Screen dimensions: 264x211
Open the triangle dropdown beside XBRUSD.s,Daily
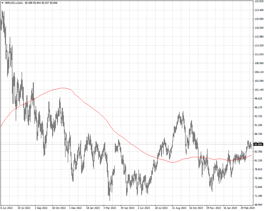pos(2,3)
